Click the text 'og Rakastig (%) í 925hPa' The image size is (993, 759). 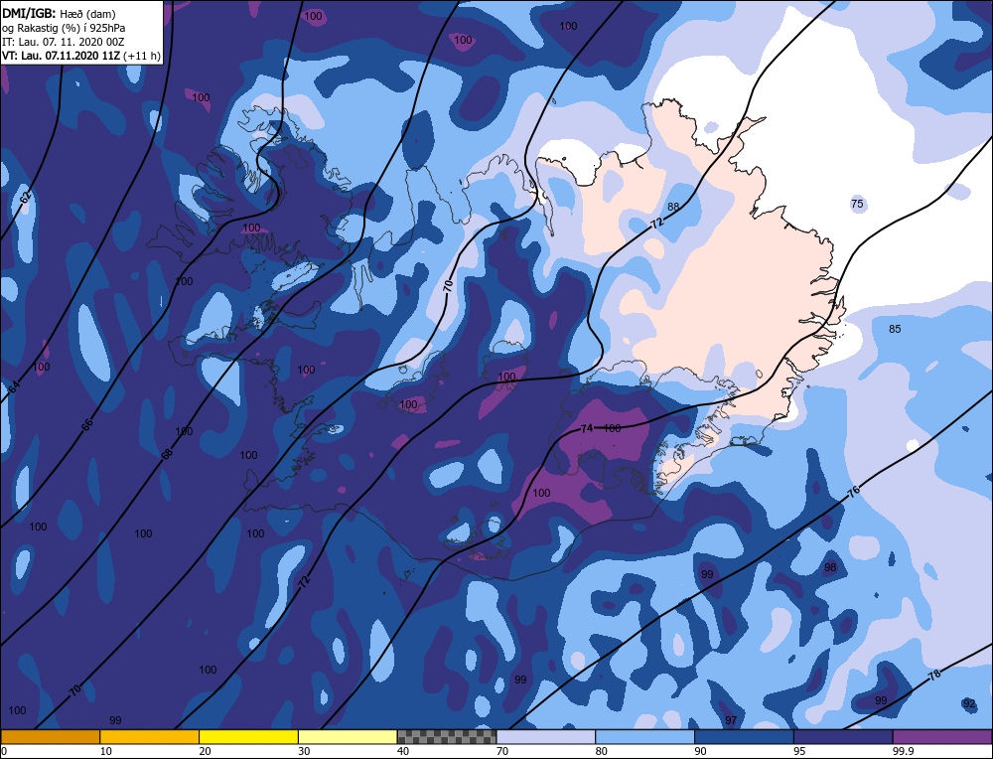[x=64, y=28]
